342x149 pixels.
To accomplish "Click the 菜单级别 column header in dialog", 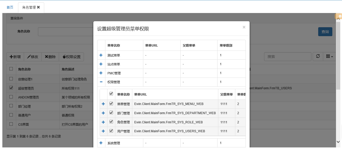I will pyautogui.click(x=231, y=45).
